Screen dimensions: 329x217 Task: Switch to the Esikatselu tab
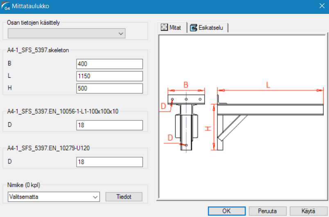(x=207, y=27)
